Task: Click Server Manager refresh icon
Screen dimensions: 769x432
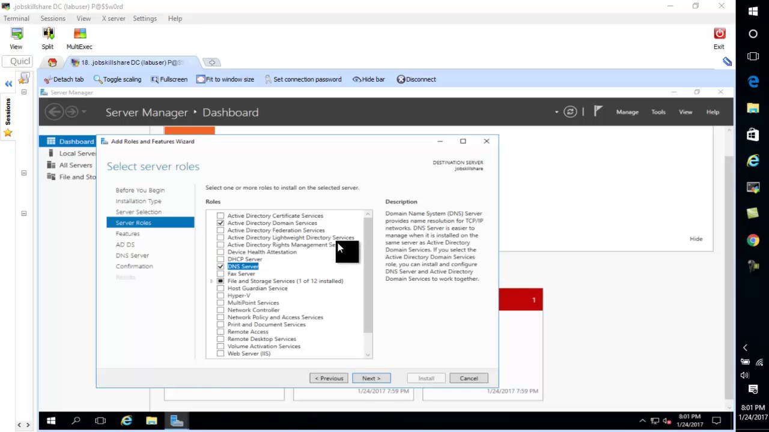Action: 570,112
